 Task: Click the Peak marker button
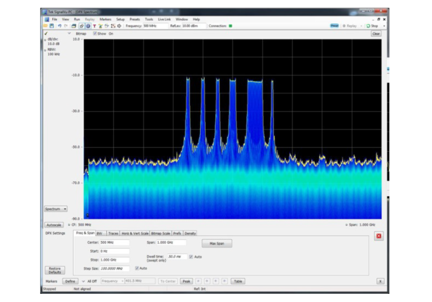click(186, 280)
